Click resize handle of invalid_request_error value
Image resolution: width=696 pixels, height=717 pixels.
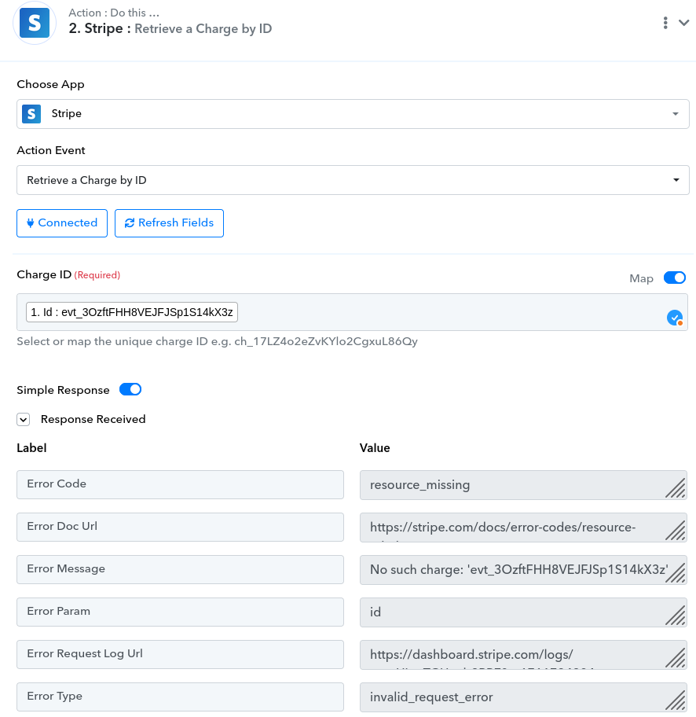(676, 700)
